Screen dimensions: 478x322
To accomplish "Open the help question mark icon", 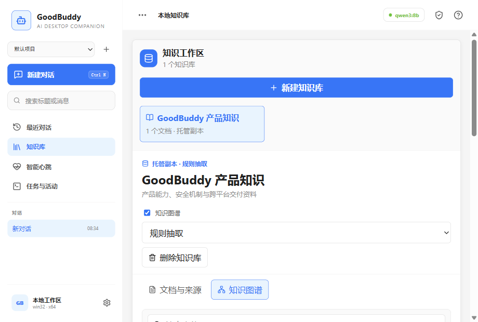I will click(x=458, y=15).
